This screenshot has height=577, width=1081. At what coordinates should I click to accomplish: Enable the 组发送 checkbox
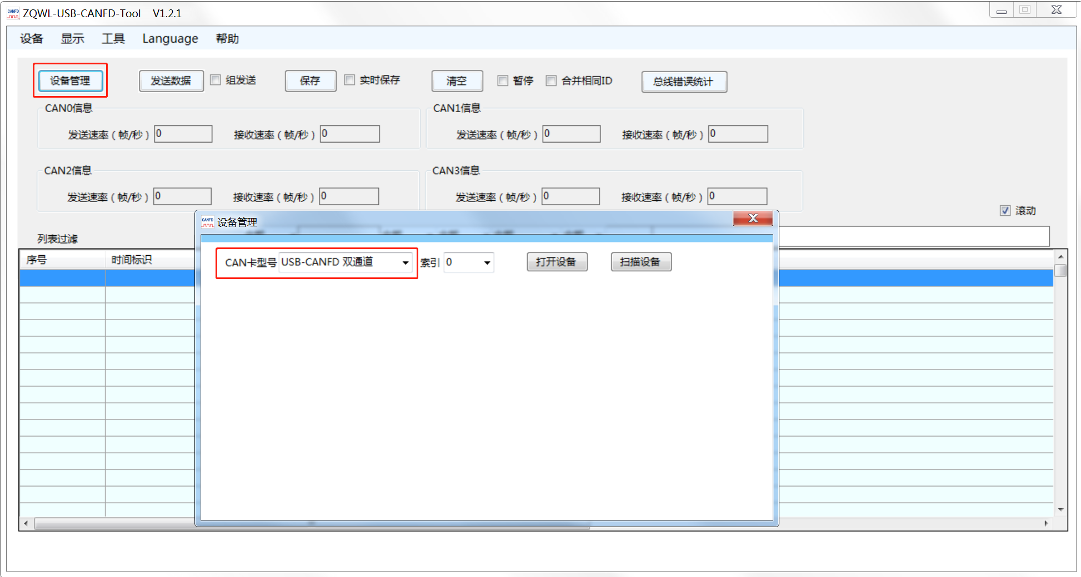(216, 80)
